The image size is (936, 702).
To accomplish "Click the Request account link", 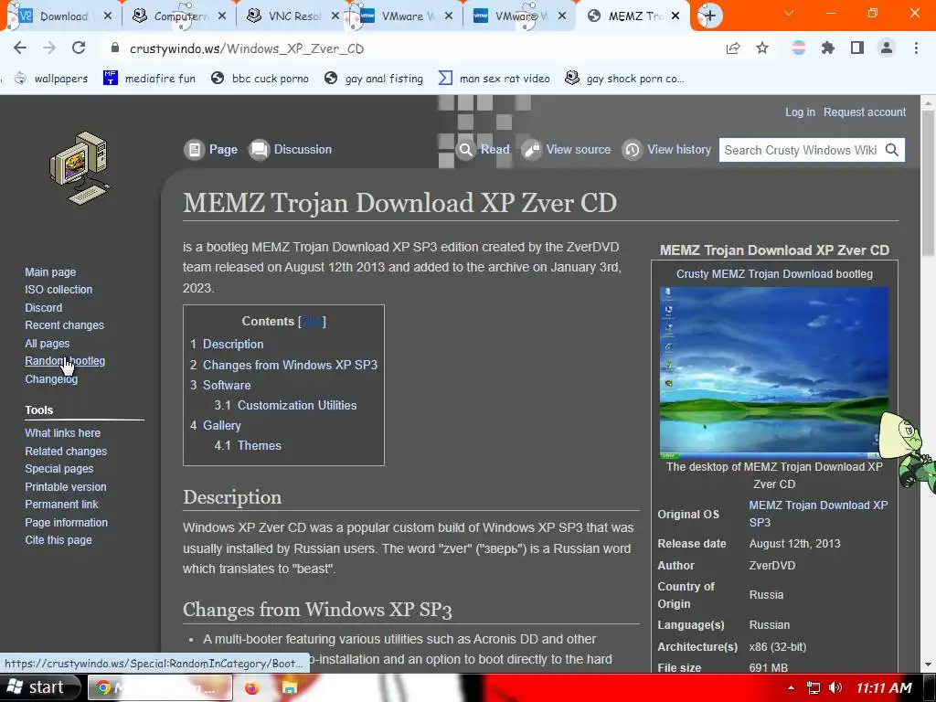I will click(x=865, y=112).
